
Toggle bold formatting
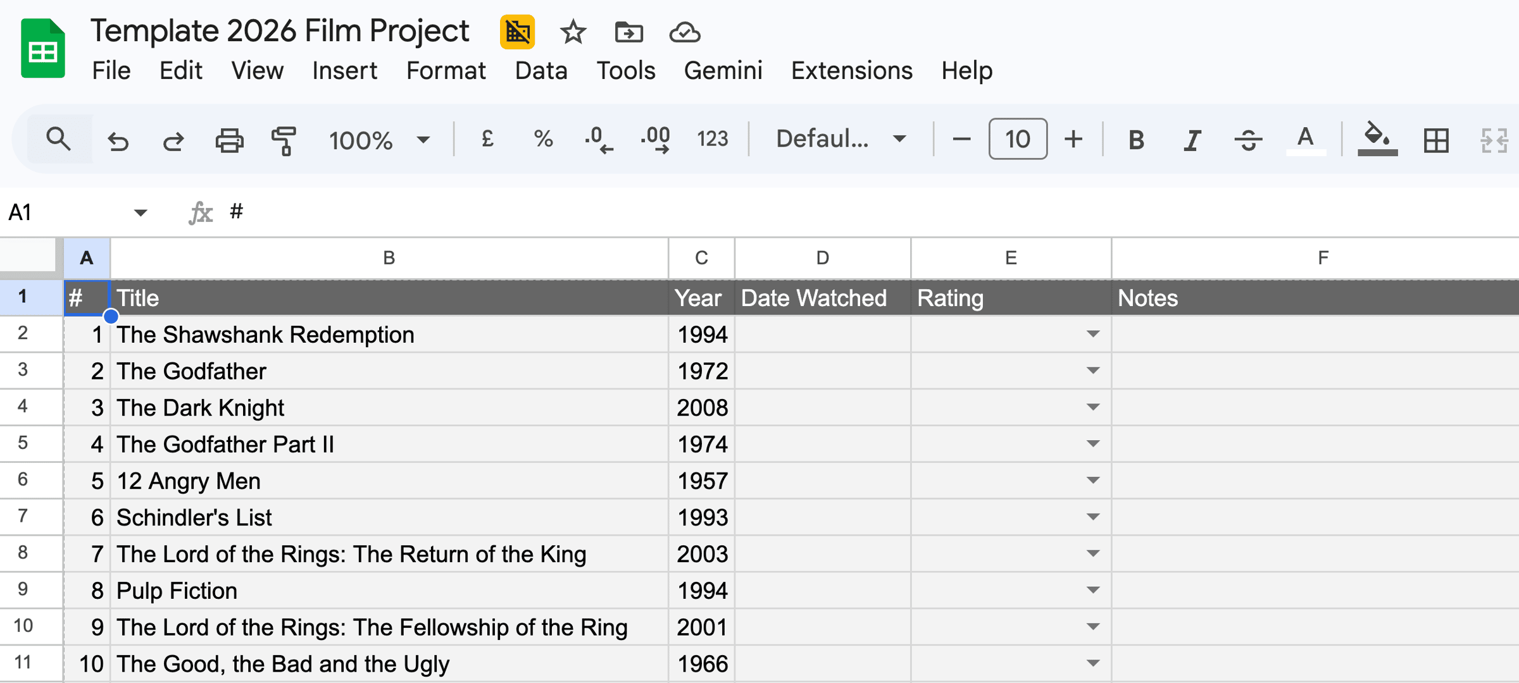pos(1136,140)
